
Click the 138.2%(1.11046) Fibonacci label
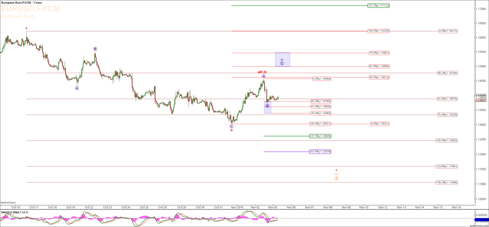coord(447,183)
